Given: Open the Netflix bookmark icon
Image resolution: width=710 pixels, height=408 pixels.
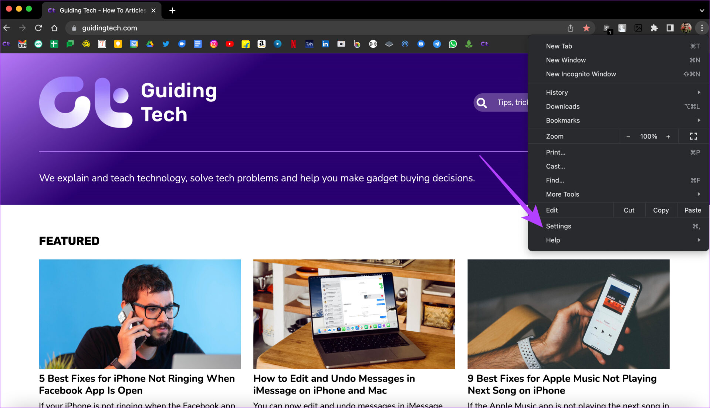Looking at the screenshot, I should tap(293, 44).
